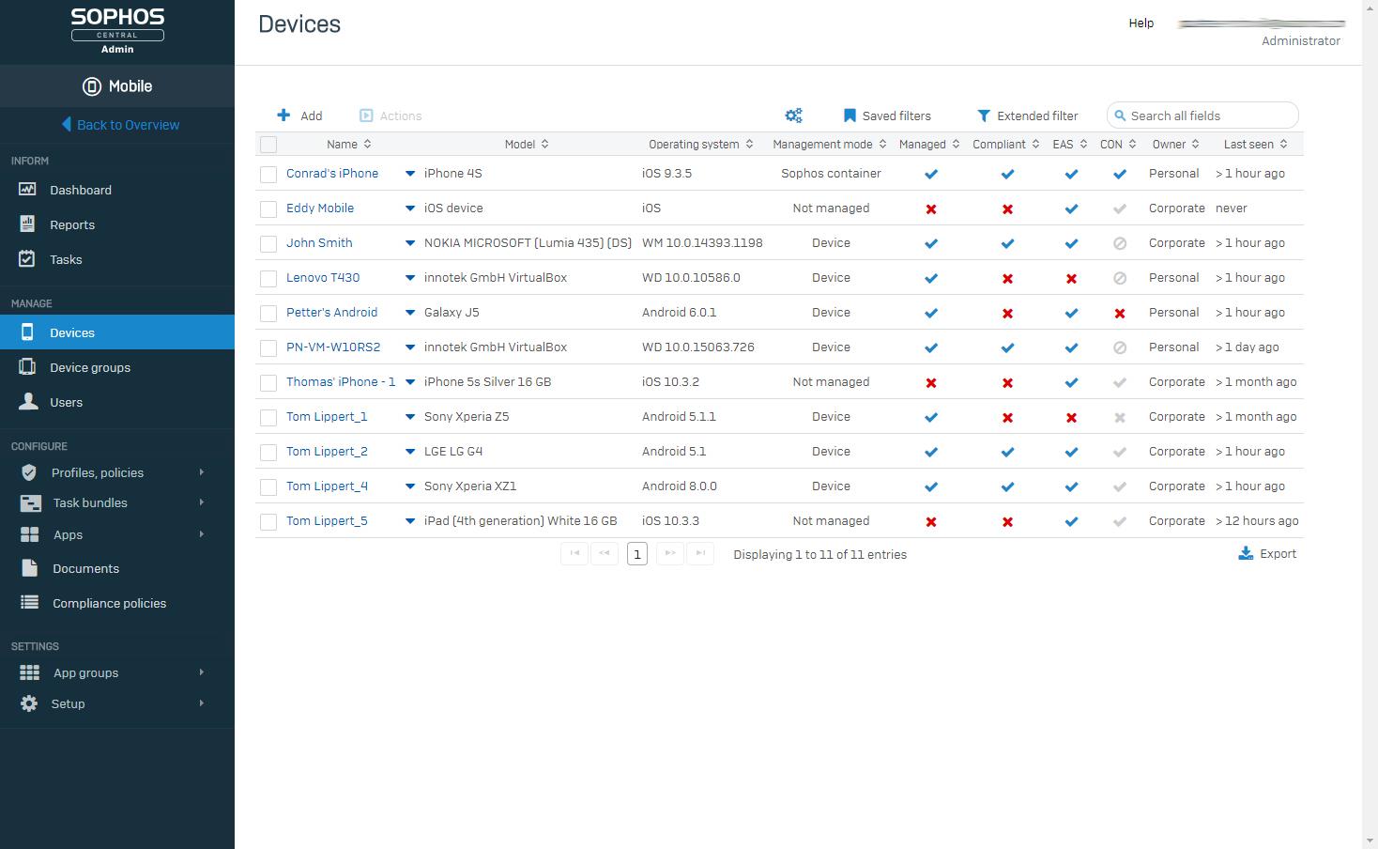
Task: Open dropdown arrow for John Smith
Action: point(410,243)
